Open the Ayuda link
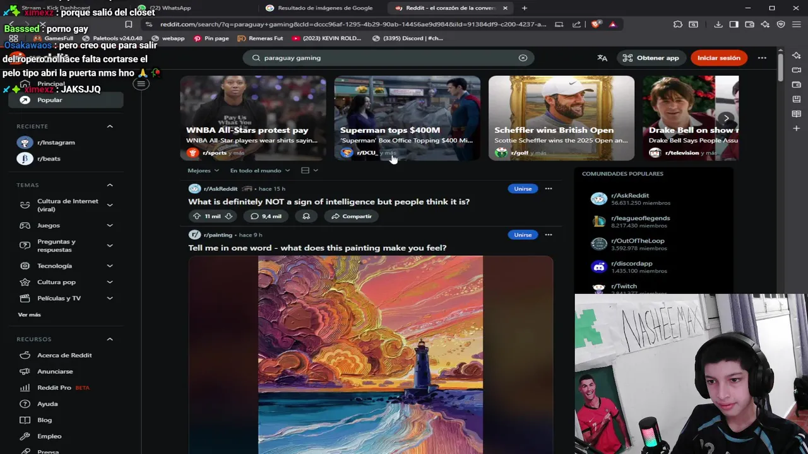Viewport: 808px width, 454px height. [47, 404]
